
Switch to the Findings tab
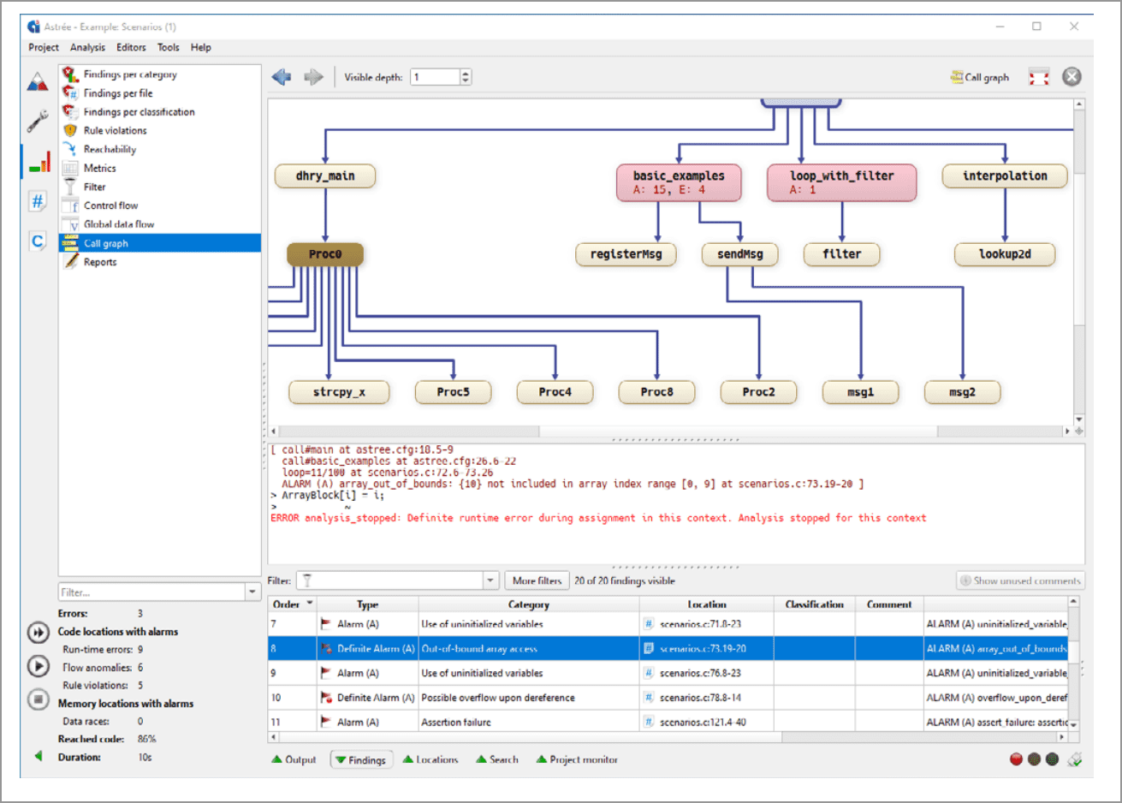tap(360, 759)
